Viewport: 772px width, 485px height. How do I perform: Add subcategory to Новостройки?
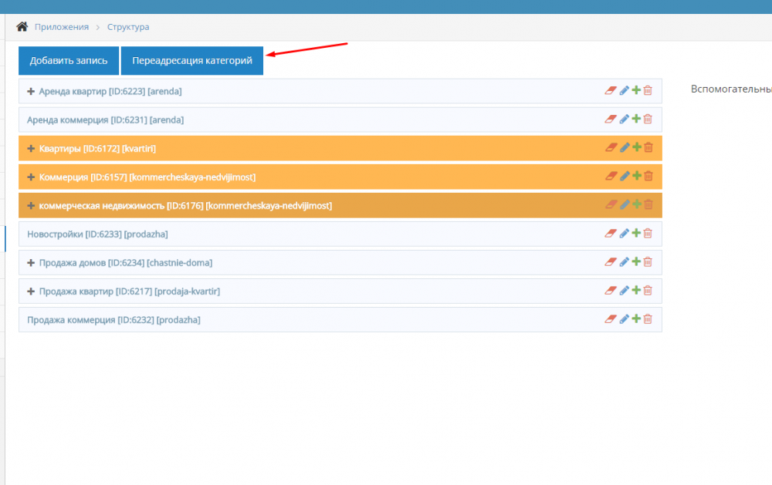click(x=636, y=233)
